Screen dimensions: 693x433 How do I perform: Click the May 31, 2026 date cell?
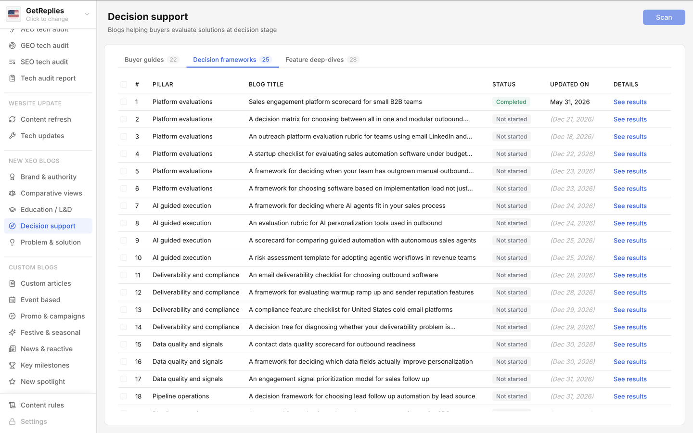tap(570, 102)
